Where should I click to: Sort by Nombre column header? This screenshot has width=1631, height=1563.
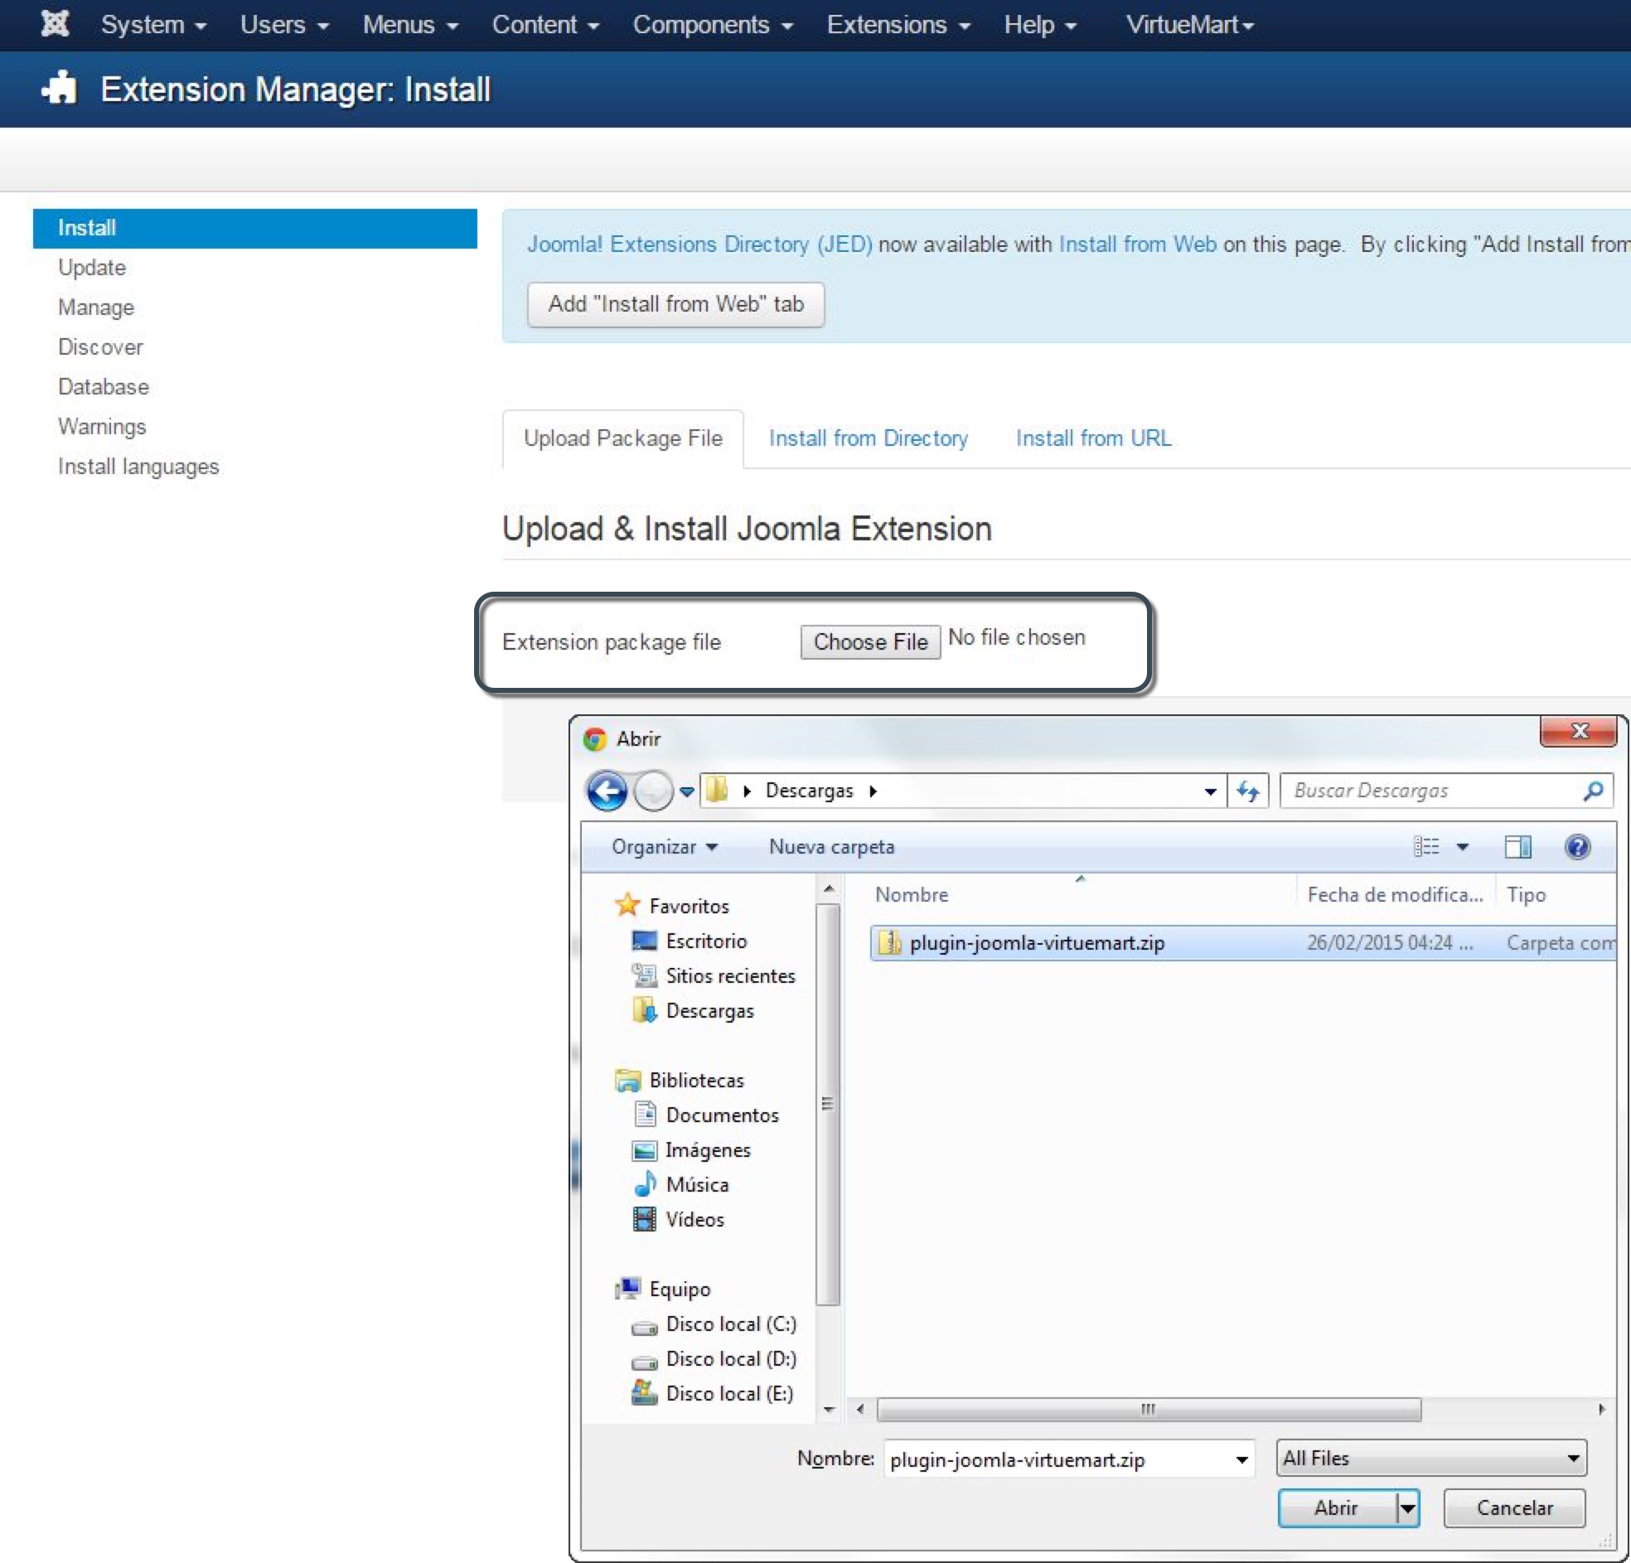pos(911,894)
